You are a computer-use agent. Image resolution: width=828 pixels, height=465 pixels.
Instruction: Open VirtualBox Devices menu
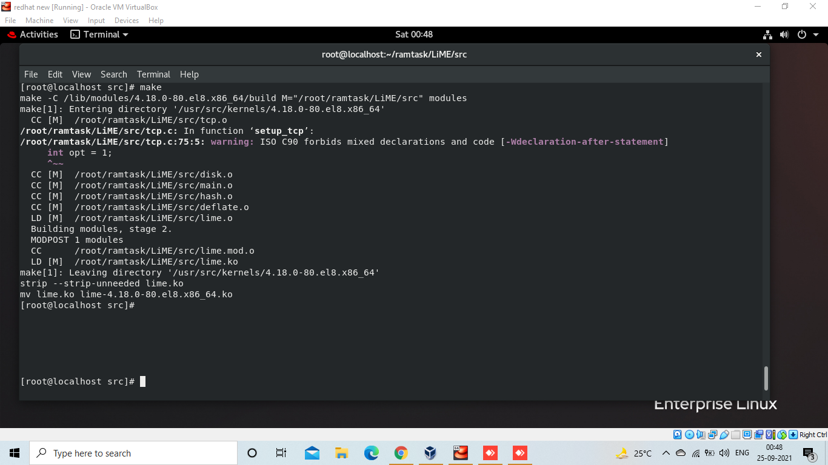coord(127,20)
